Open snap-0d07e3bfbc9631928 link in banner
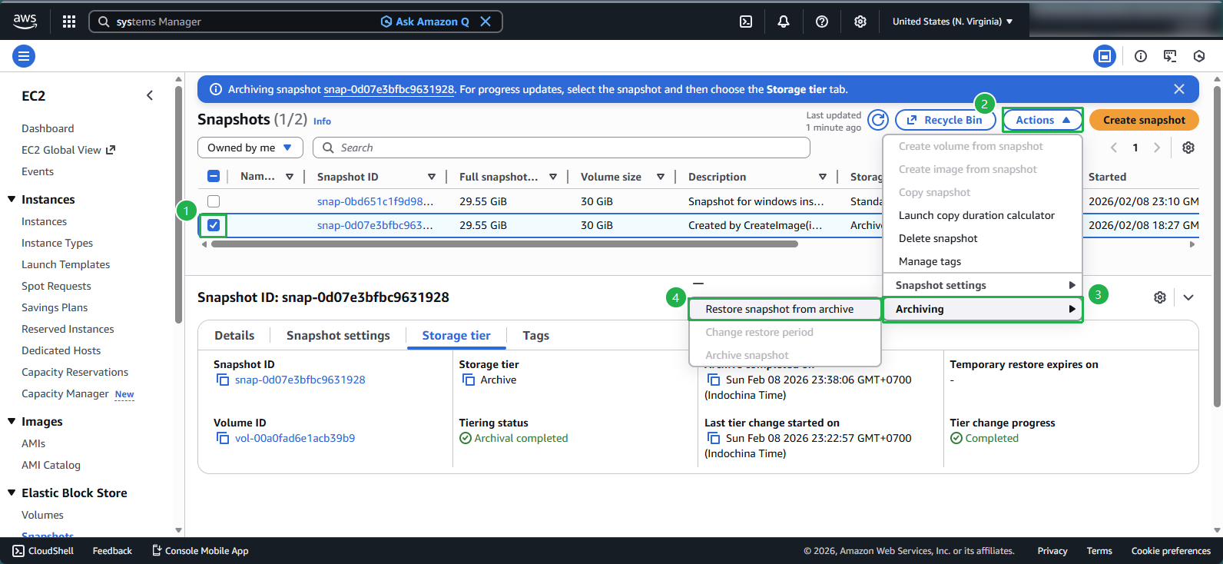This screenshot has height=564, width=1223. [x=389, y=89]
